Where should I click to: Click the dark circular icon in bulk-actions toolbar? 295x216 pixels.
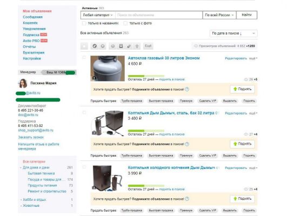(95, 46)
